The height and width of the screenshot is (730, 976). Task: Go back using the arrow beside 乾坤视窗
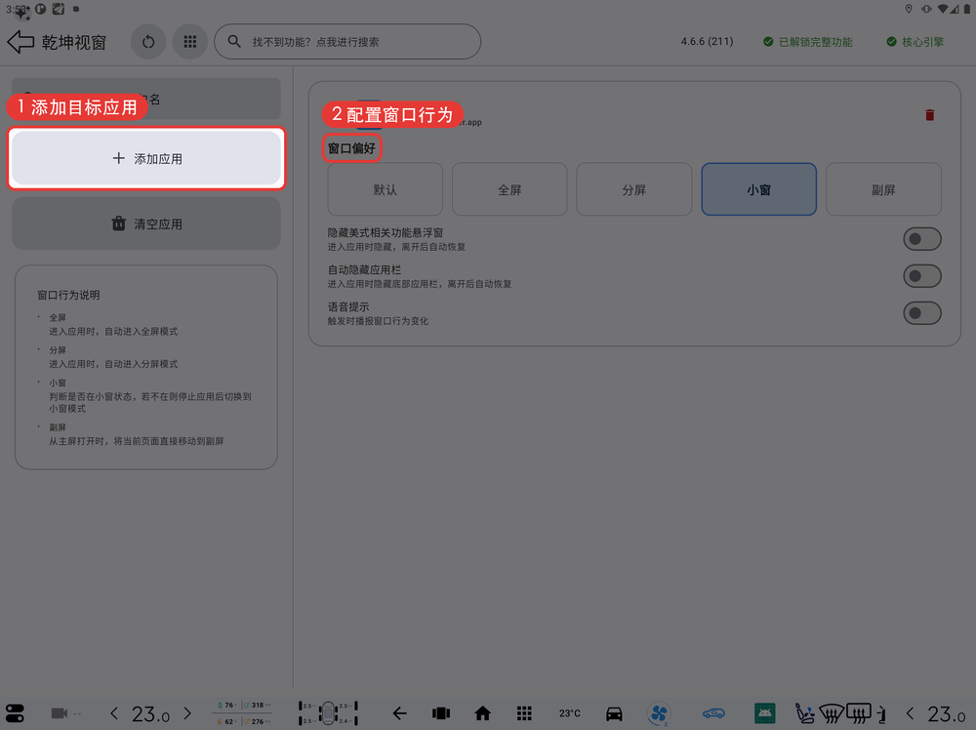pyautogui.click(x=20, y=42)
